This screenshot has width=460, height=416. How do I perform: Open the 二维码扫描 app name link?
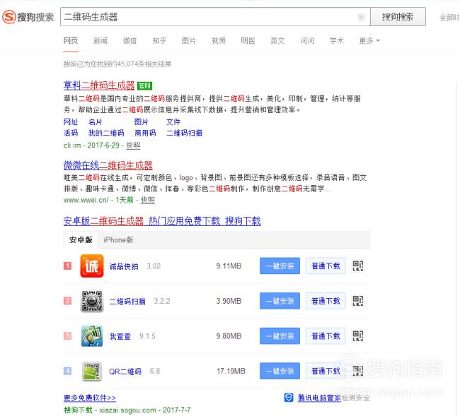[127, 301]
